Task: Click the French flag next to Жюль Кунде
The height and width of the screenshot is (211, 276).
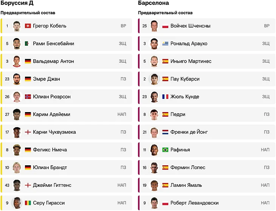Action: pyautogui.click(x=165, y=97)
